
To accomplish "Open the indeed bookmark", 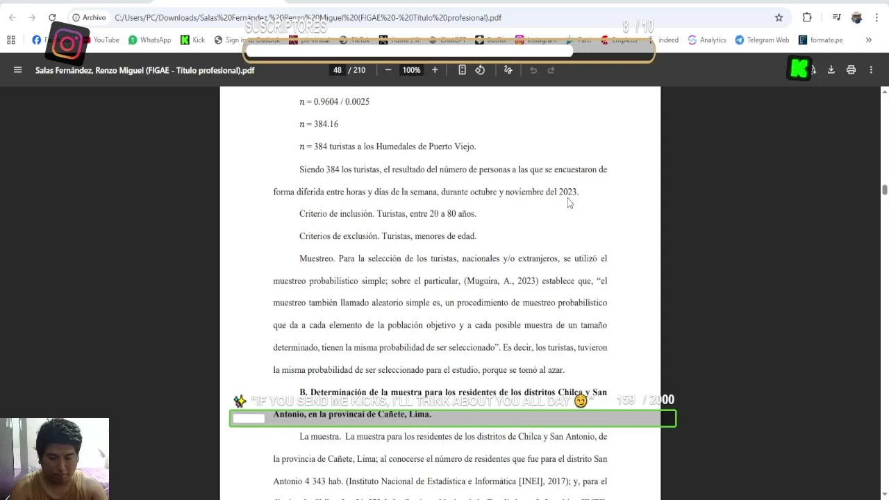I will (x=668, y=40).
